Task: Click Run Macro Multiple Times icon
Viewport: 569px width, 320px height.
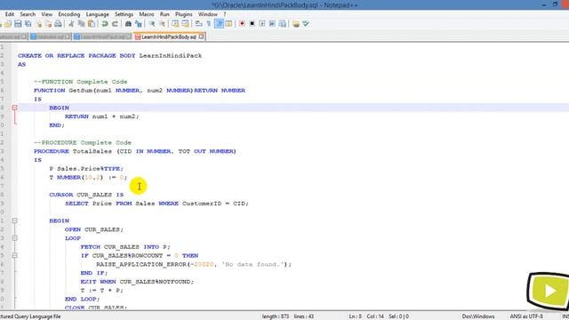Action: click(272, 24)
